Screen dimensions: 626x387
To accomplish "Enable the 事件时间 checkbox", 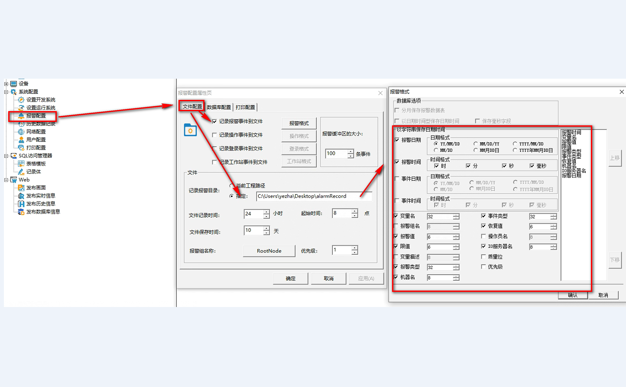I will coord(397,201).
